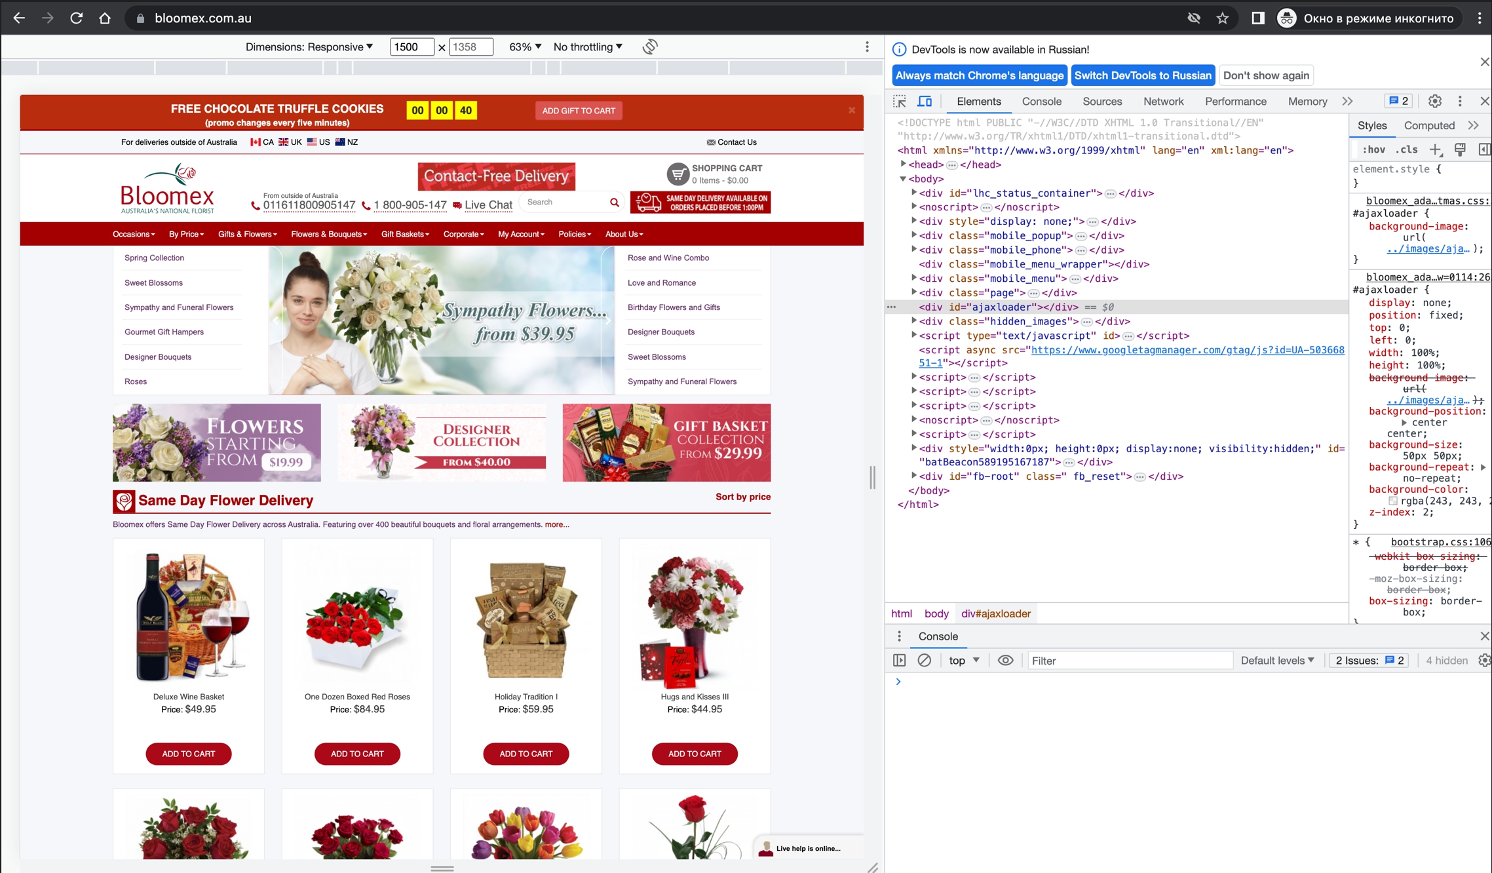Open the console top context dropdown
The width and height of the screenshot is (1492, 873).
pos(964,661)
